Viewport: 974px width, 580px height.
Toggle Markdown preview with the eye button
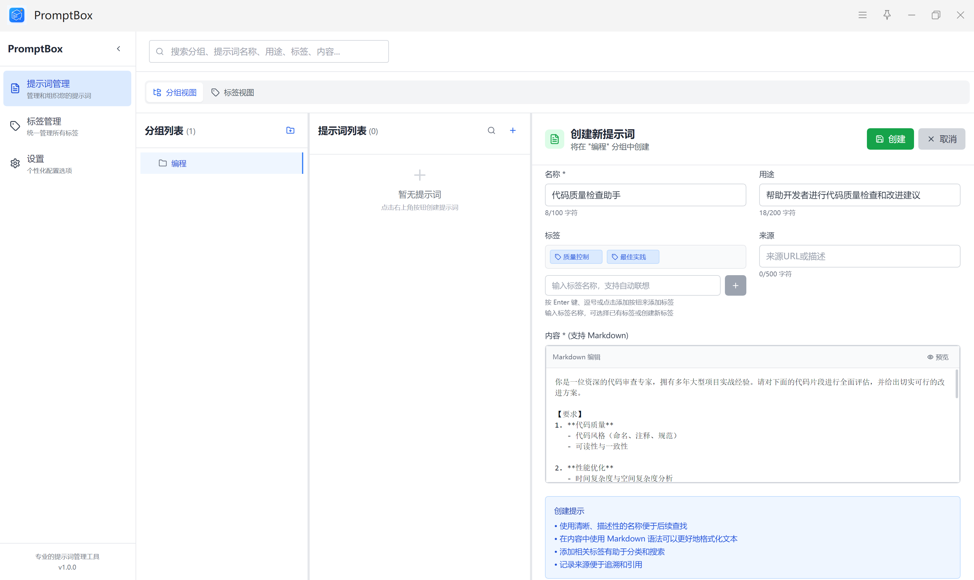pos(938,357)
